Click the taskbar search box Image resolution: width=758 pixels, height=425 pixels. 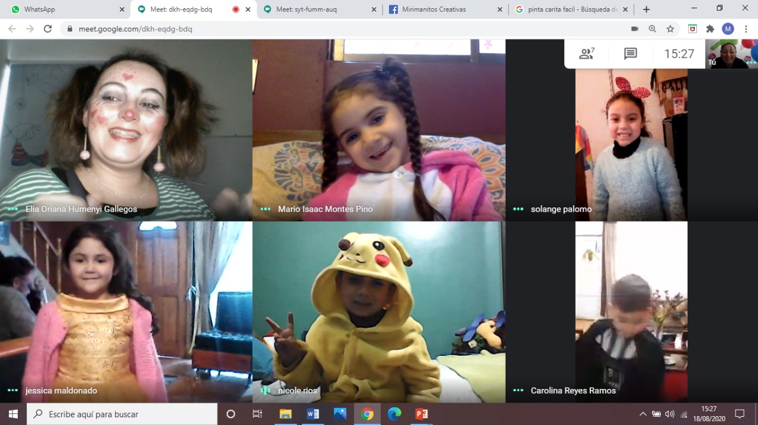pos(122,414)
